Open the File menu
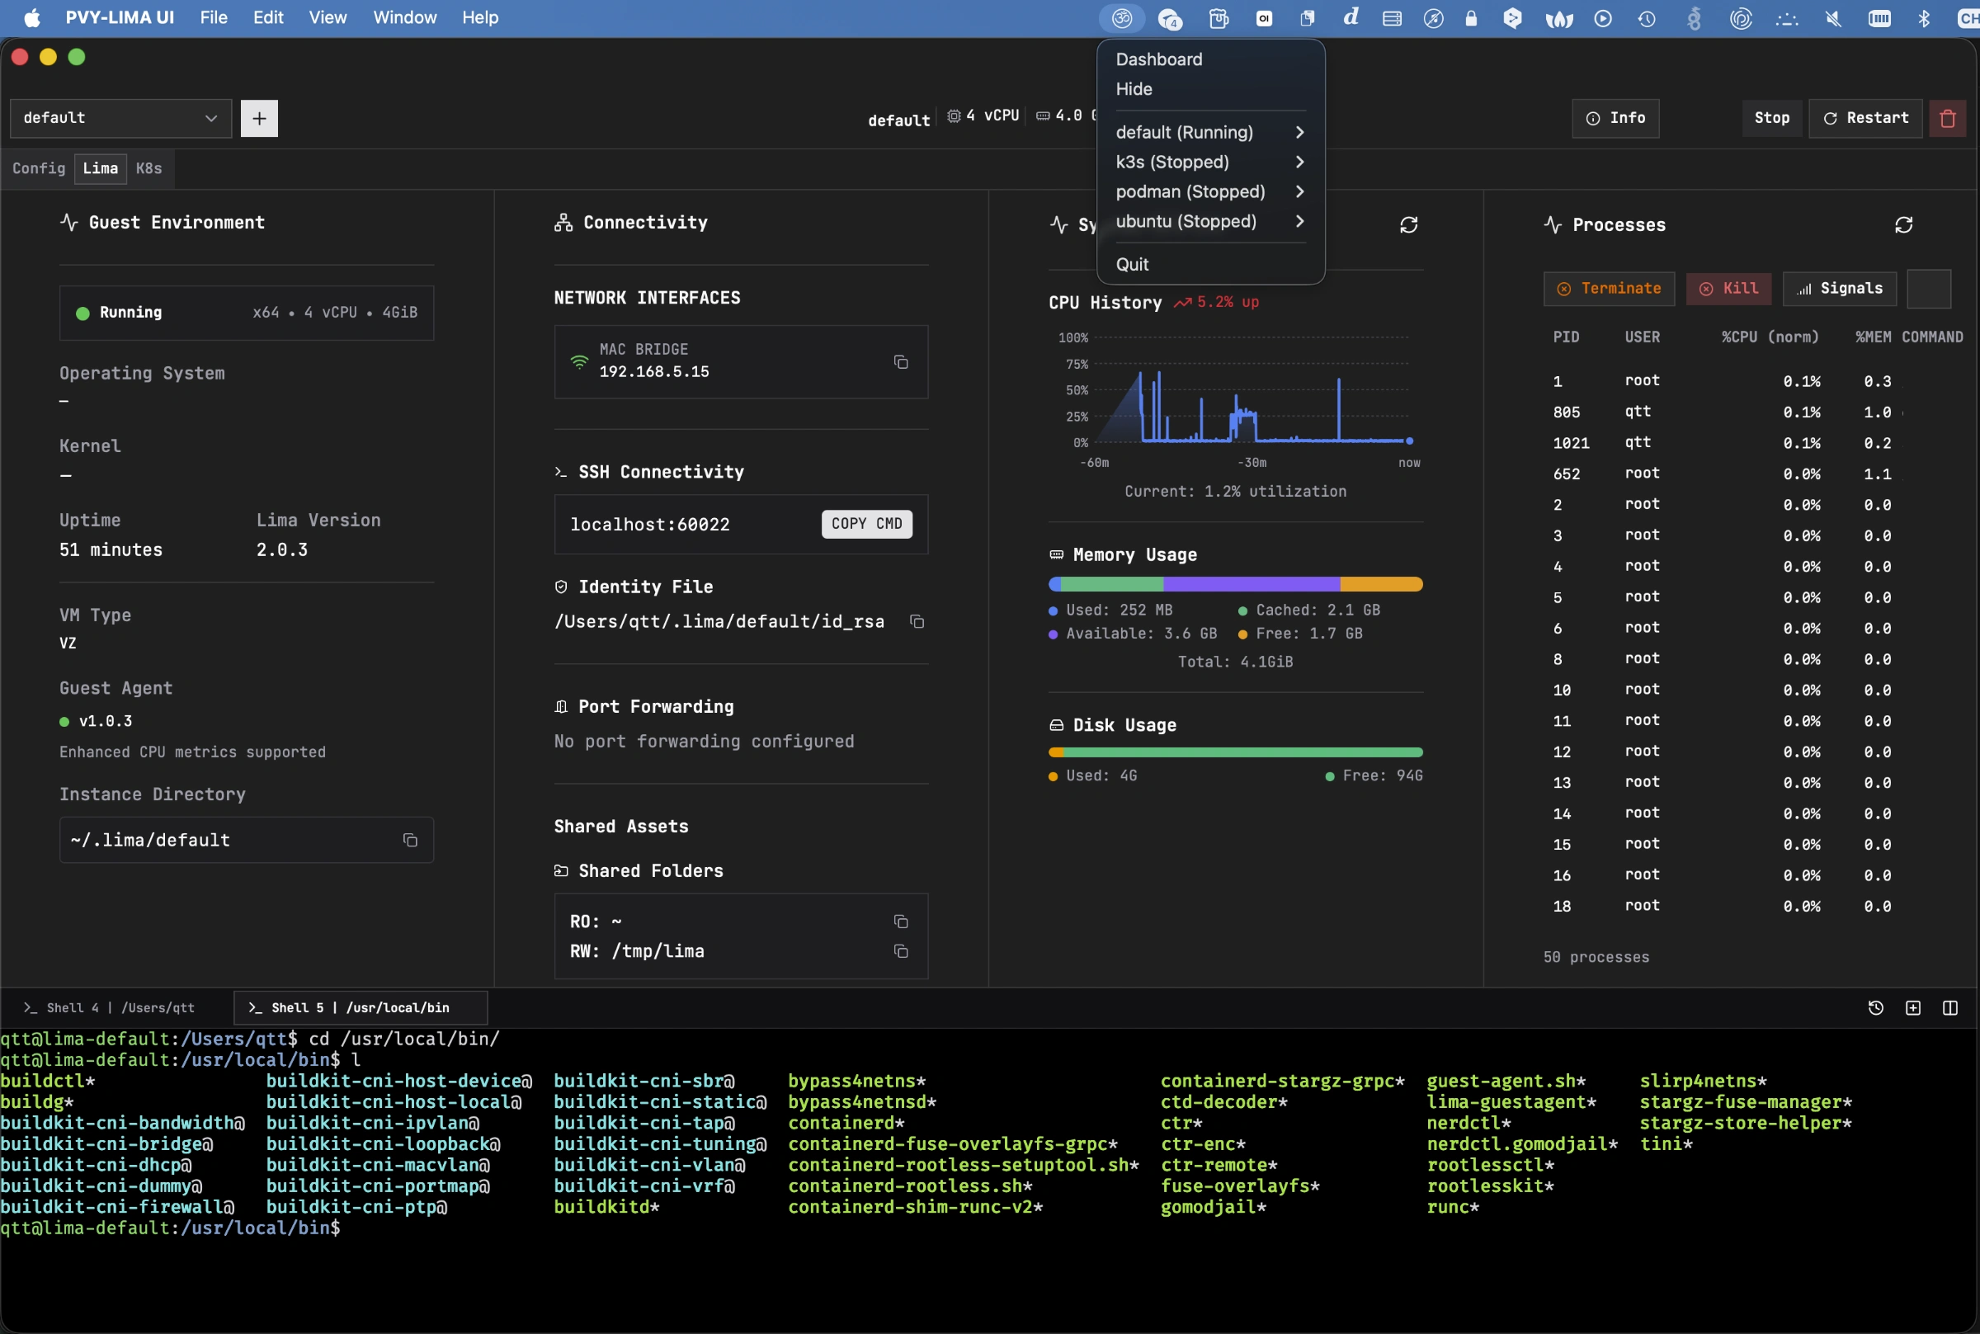The height and width of the screenshot is (1334, 1980). [214, 18]
